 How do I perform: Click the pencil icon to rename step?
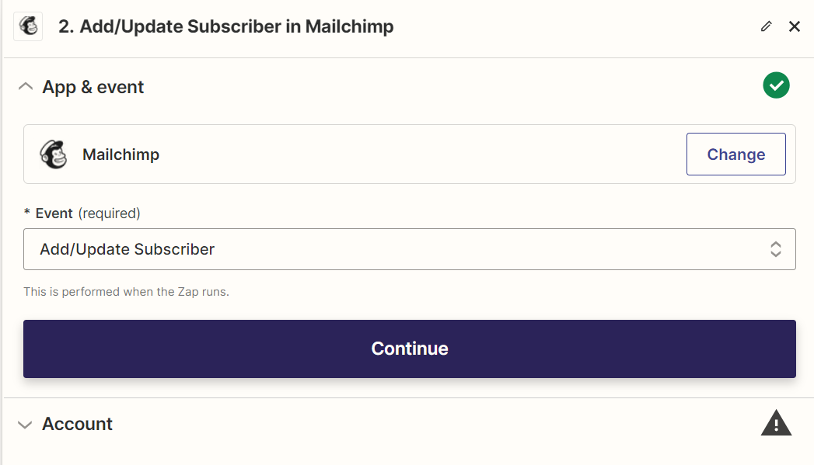tap(767, 26)
